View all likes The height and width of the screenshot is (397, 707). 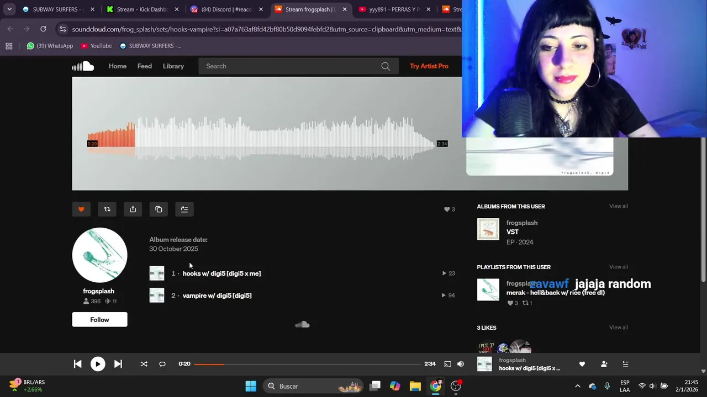point(619,328)
